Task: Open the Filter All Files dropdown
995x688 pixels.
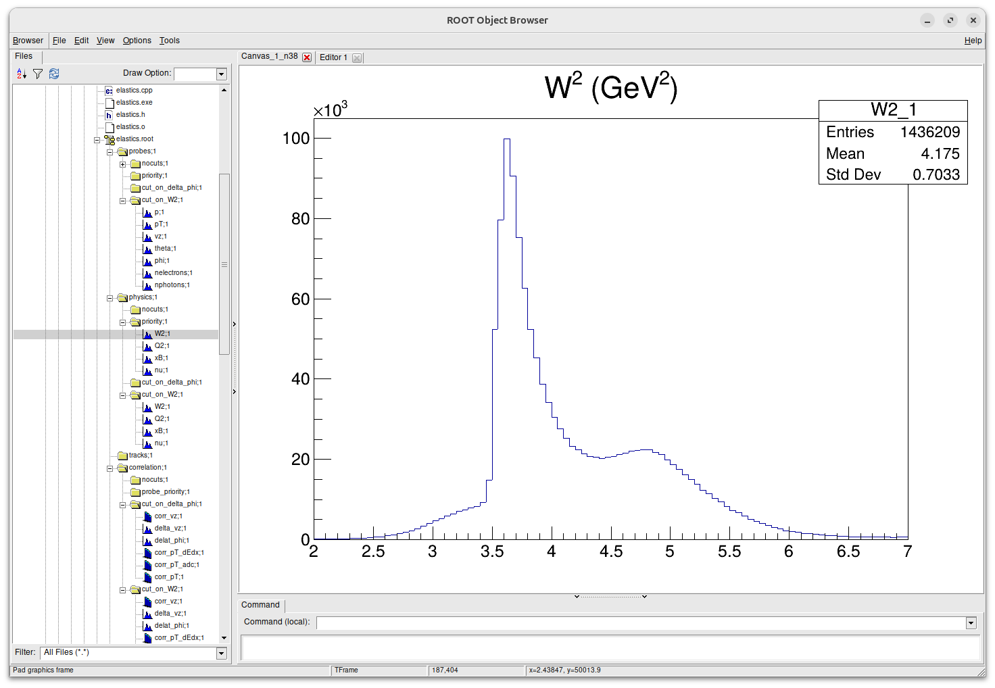Action: tap(221, 653)
